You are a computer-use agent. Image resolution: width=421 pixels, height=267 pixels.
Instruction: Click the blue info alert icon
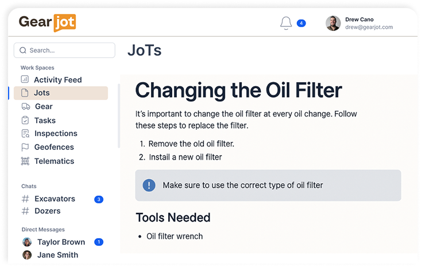click(x=149, y=185)
